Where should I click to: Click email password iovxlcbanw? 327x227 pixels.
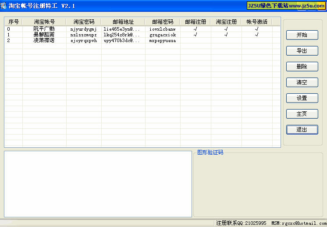pyautogui.click(x=163, y=29)
